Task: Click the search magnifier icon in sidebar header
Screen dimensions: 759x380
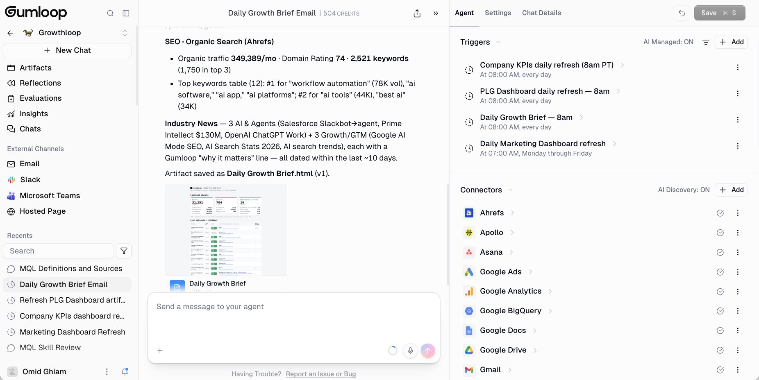Action: (110, 13)
